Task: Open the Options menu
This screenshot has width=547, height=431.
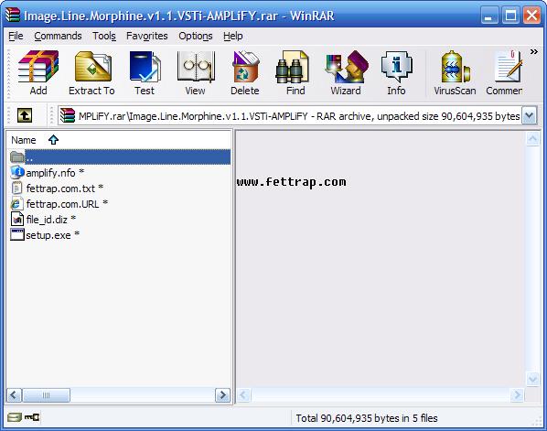Action: [x=196, y=36]
